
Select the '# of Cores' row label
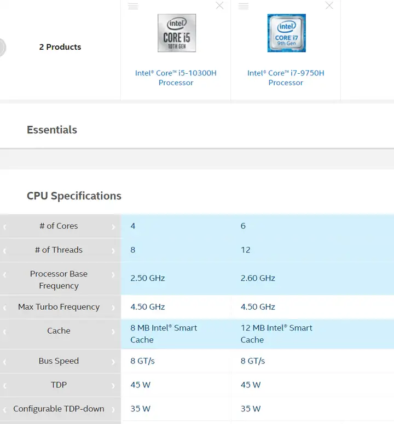coord(59,226)
